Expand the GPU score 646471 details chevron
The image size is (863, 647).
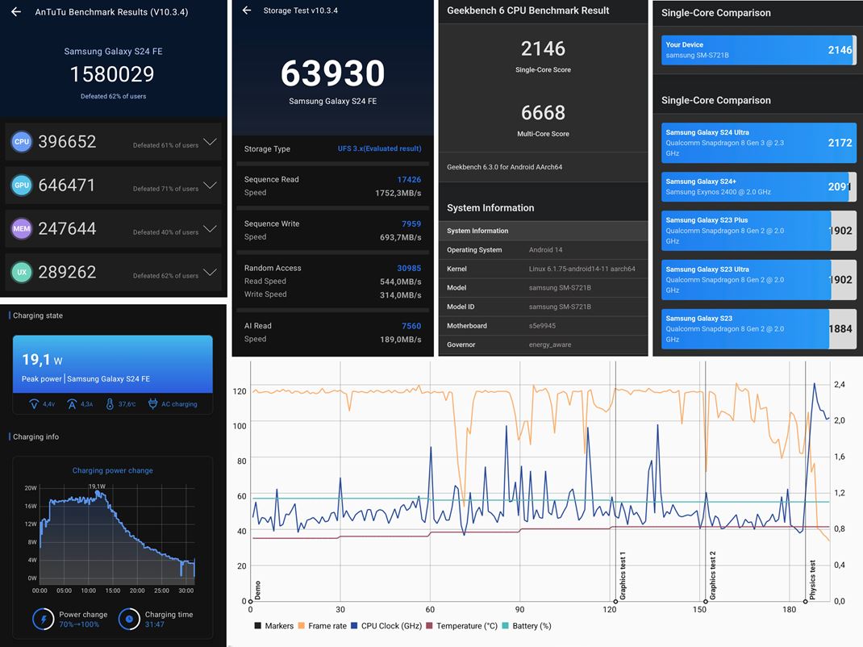pos(210,186)
